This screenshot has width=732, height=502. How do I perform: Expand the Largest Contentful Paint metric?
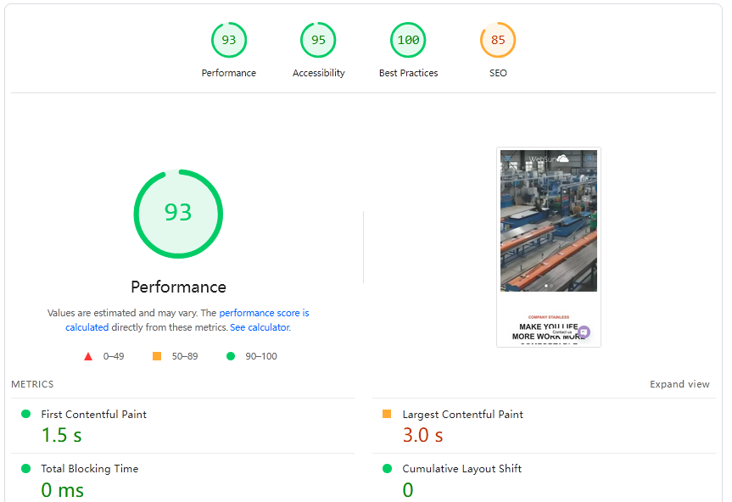click(462, 415)
